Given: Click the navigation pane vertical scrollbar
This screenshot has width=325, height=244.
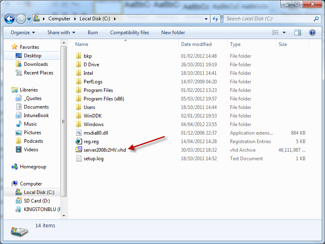Looking at the screenshot, I should point(63,122).
